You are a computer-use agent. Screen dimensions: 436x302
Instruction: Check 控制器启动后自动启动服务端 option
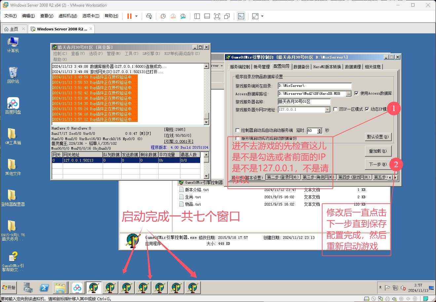click(237, 131)
